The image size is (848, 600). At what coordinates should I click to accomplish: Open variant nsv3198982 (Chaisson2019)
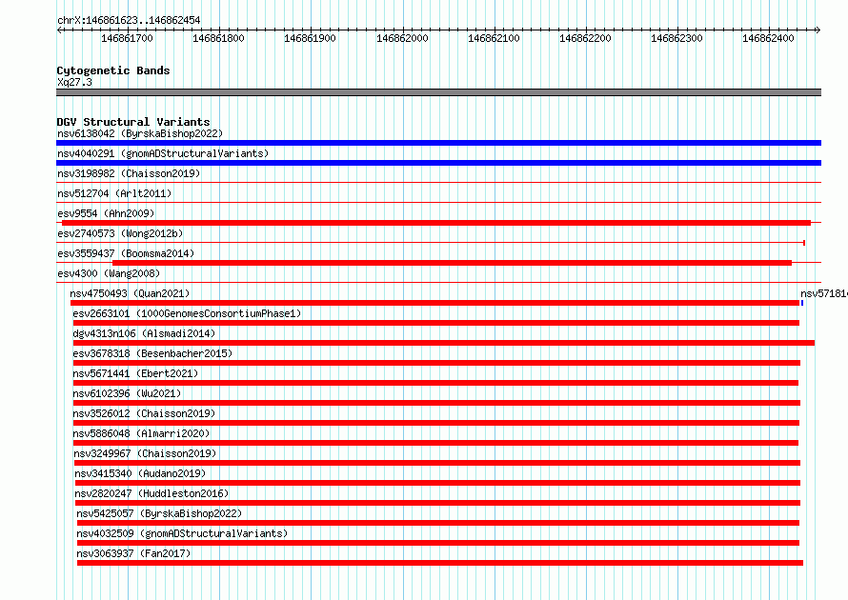coord(129,173)
